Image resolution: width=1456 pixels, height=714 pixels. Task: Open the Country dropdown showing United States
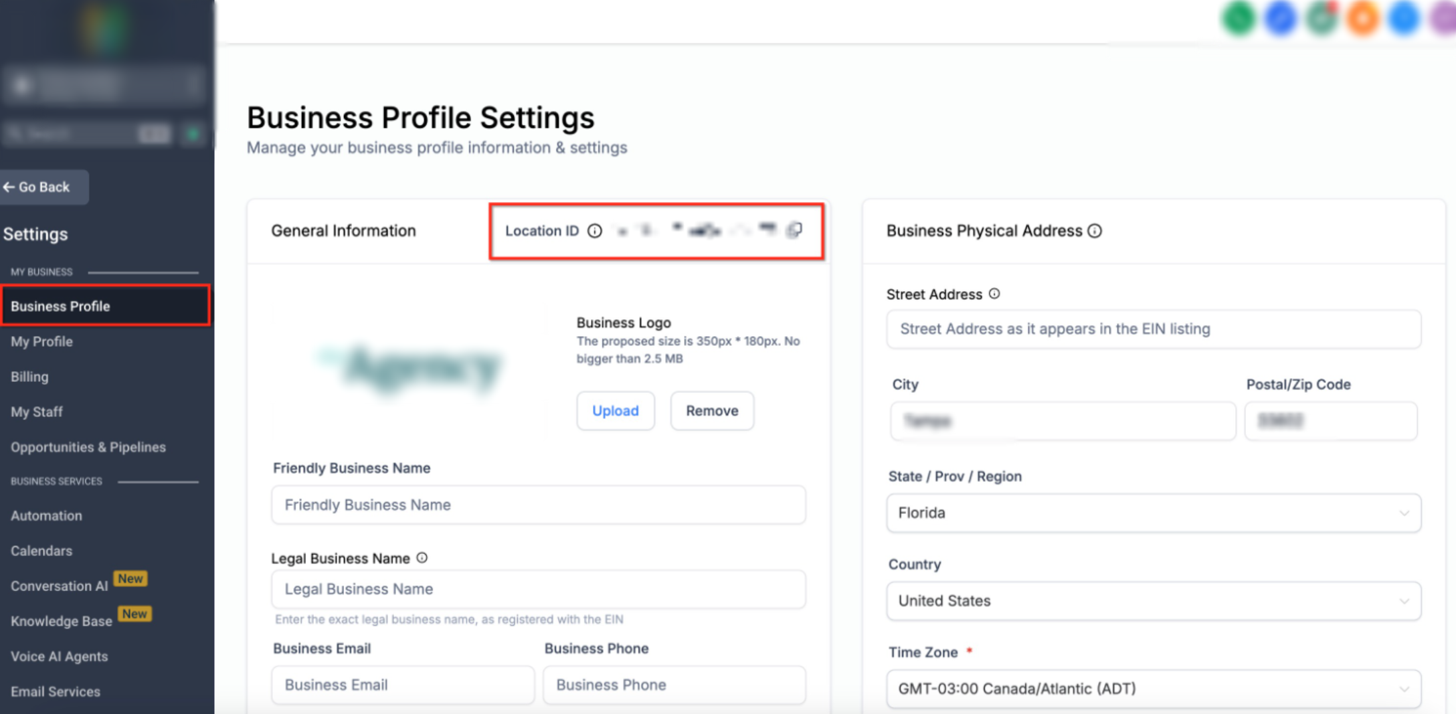[1154, 601]
